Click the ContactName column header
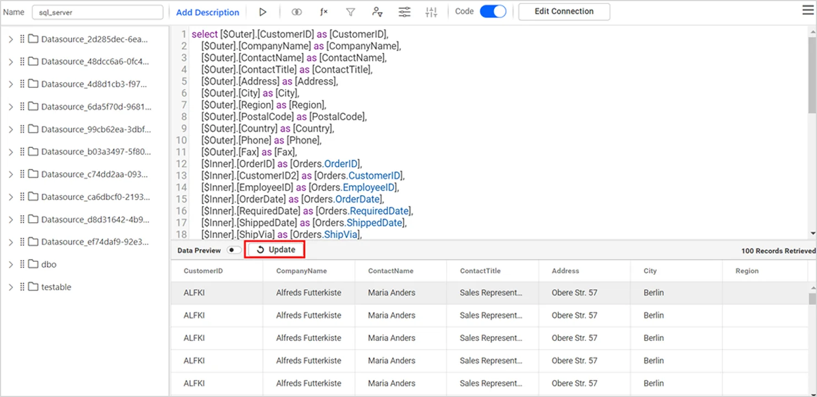Image resolution: width=817 pixels, height=397 pixels. [401, 271]
